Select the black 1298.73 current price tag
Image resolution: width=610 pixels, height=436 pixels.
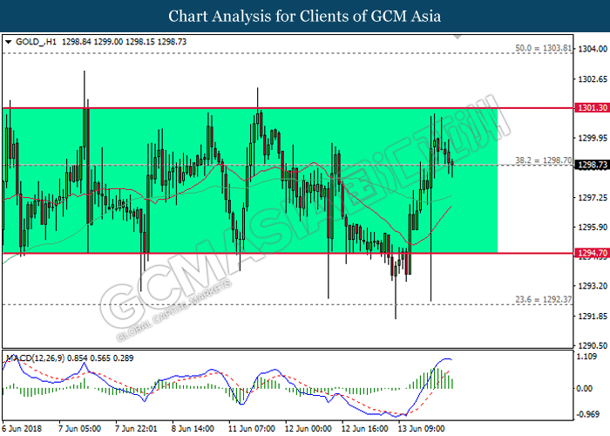(585, 165)
